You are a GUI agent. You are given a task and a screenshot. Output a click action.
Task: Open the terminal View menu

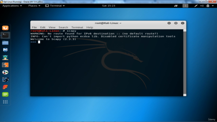(x=52, y=27)
